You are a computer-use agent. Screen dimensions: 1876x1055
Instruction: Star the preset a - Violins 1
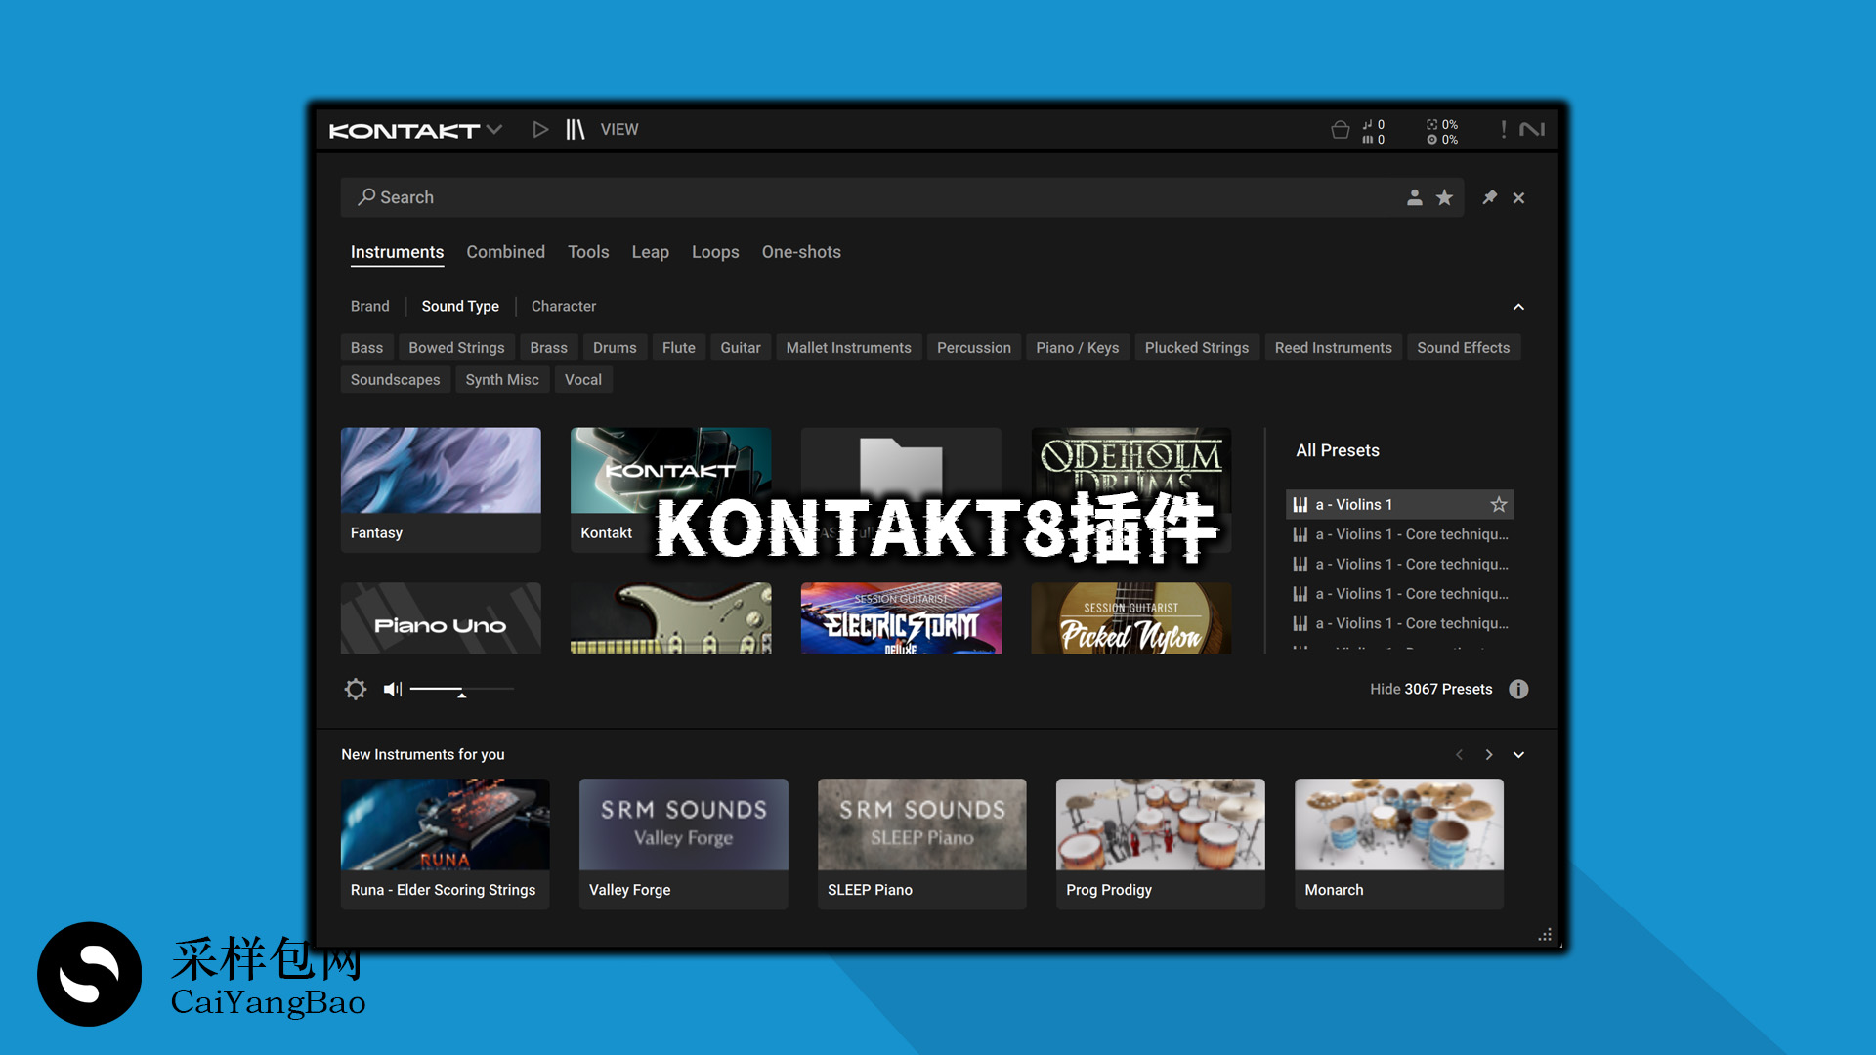pyautogui.click(x=1498, y=504)
